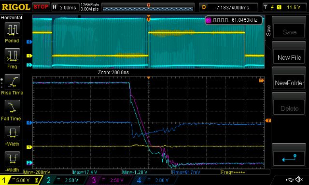Click the back return arrow icon
309x185 pixels.
289,159
